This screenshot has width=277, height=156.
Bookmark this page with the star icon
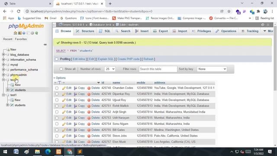point(229,11)
